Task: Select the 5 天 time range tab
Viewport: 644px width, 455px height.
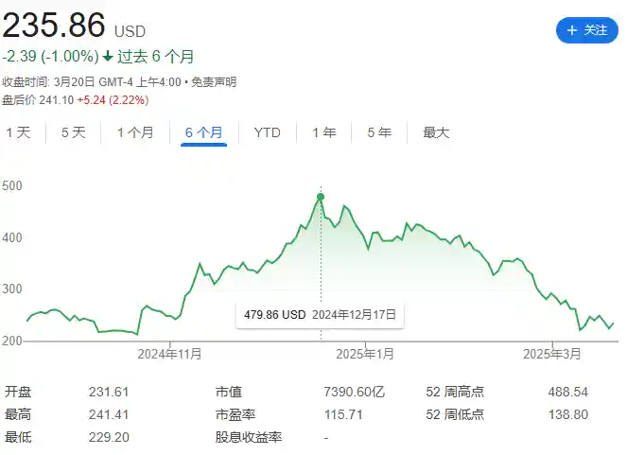Action: pyautogui.click(x=74, y=132)
